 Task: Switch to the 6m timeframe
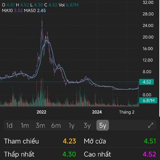[x=56, y=125]
